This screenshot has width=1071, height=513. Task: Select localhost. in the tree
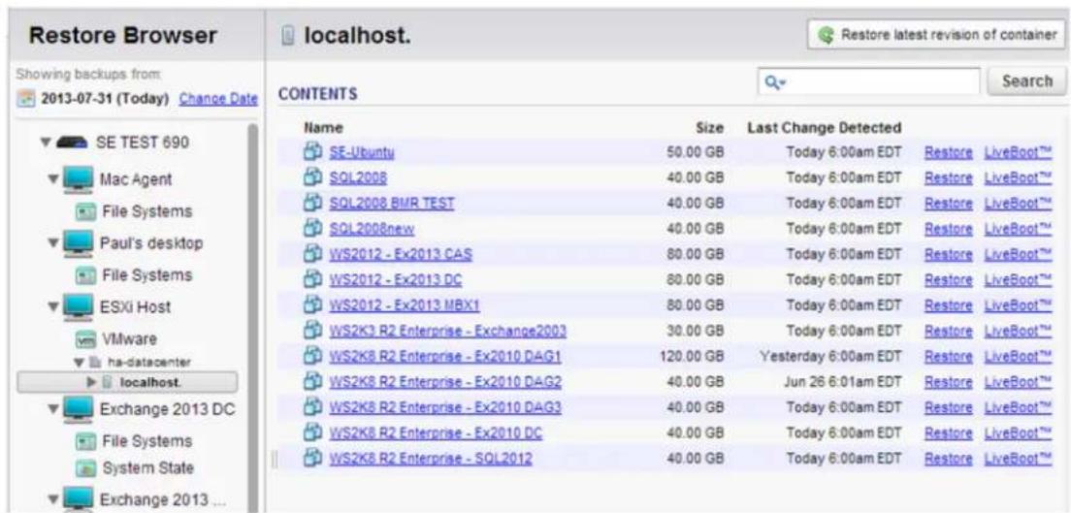128,383
